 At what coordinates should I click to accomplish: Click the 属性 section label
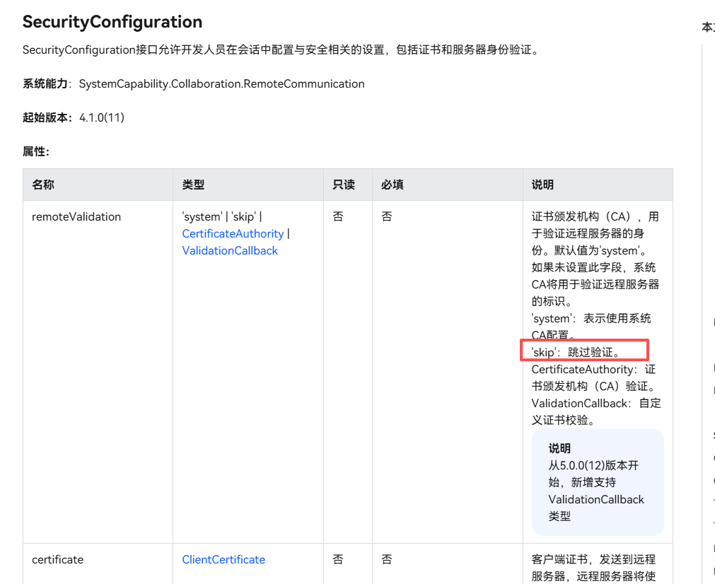(36, 151)
